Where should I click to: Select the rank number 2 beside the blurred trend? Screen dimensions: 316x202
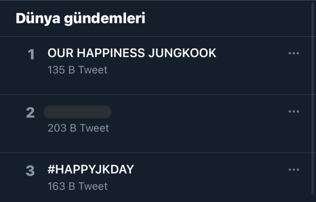pyautogui.click(x=30, y=113)
